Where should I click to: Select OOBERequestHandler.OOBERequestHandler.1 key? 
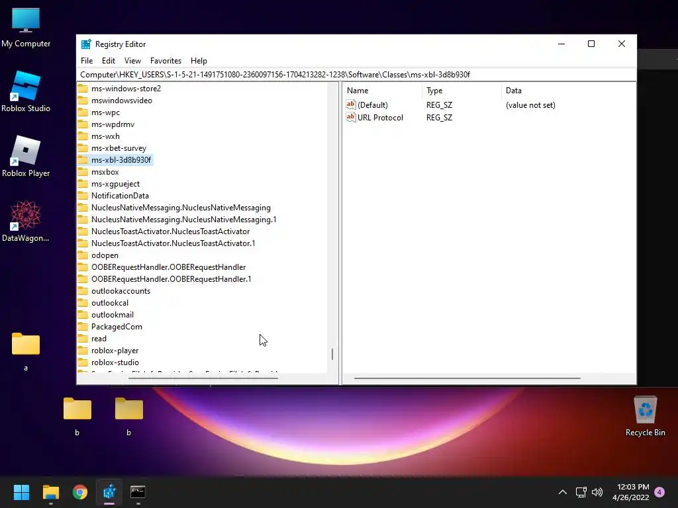click(171, 279)
